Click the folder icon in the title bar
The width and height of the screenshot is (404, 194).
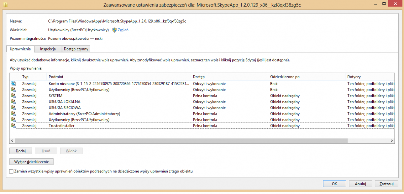pos(5,5)
